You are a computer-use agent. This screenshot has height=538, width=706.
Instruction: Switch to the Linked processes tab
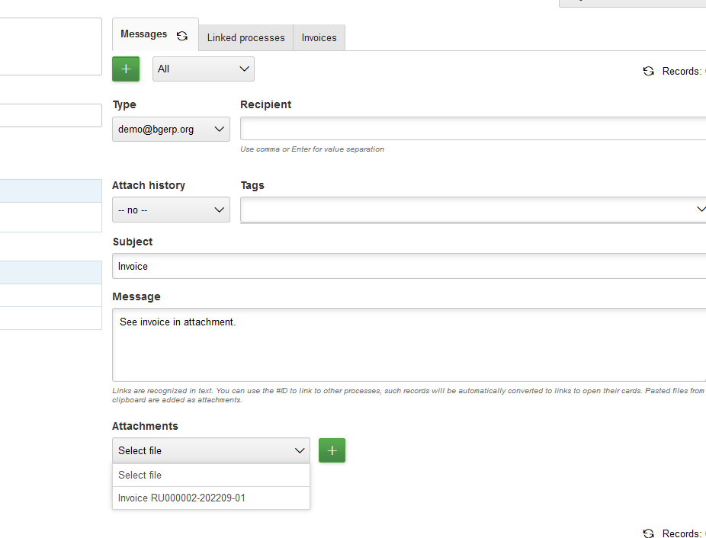245,37
